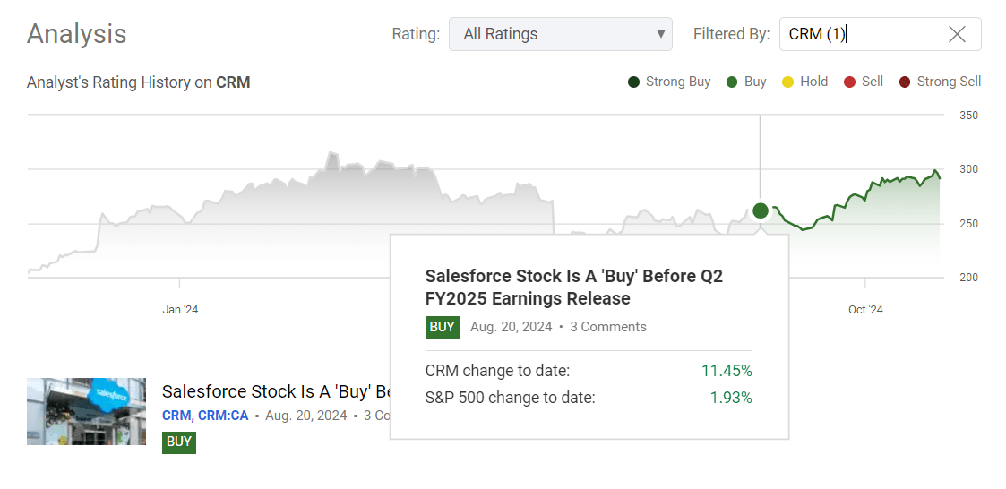1006x489 pixels.
Task: Select the green Buy rating marker on chart
Action: click(761, 210)
